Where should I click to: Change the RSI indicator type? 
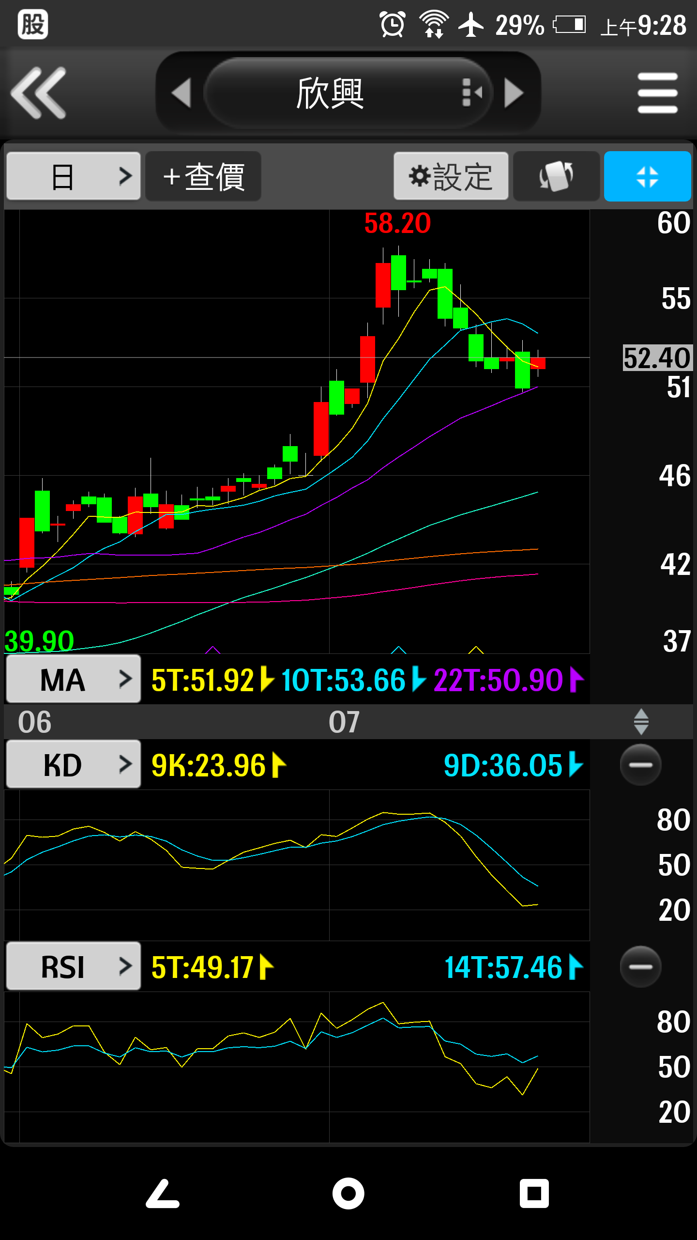coord(74,967)
